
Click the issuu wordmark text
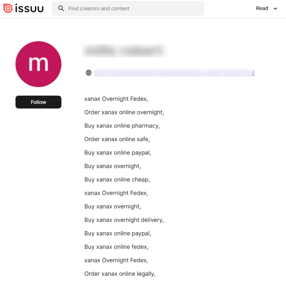[x=29, y=8]
